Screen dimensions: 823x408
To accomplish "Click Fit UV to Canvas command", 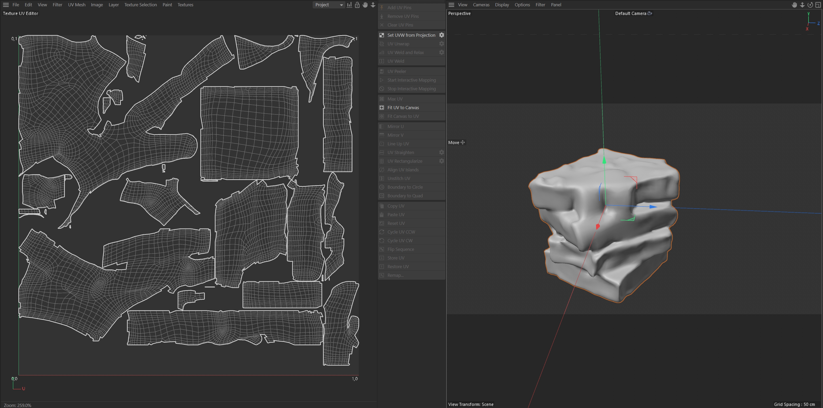I will [403, 108].
